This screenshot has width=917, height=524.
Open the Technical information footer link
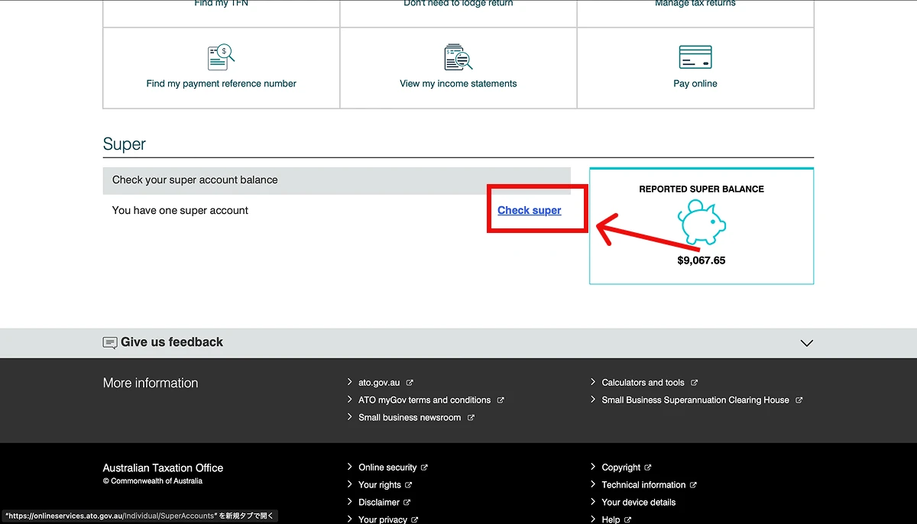click(643, 485)
